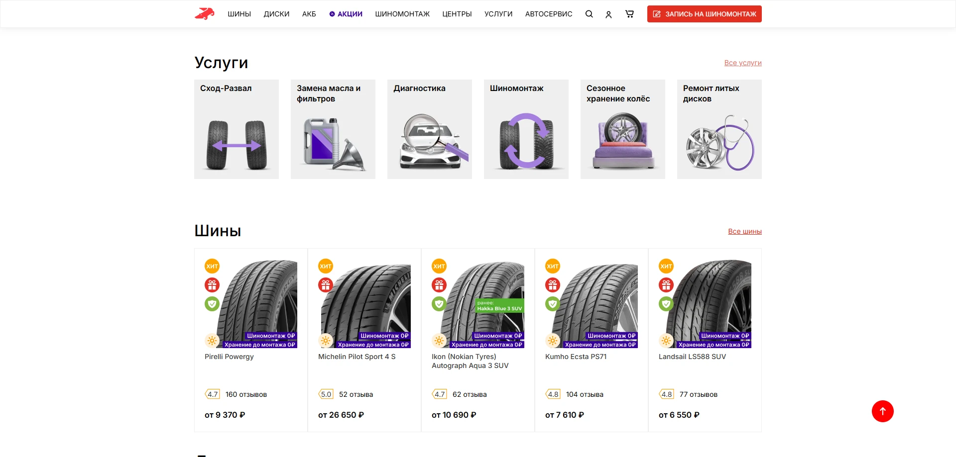The image size is (956, 457).
Task: Open the Michelin Pilot Sport 4 S title
Action: 357,357
